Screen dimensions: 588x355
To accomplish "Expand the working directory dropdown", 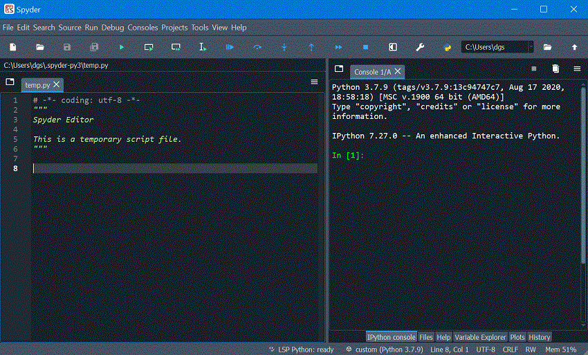I will [x=531, y=47].
